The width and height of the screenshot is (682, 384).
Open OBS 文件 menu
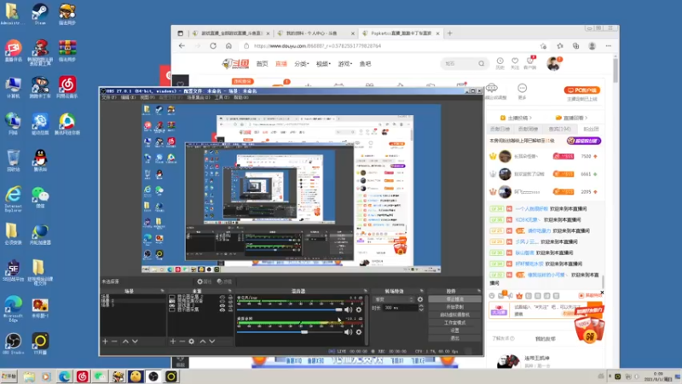[x=109, y=97]
